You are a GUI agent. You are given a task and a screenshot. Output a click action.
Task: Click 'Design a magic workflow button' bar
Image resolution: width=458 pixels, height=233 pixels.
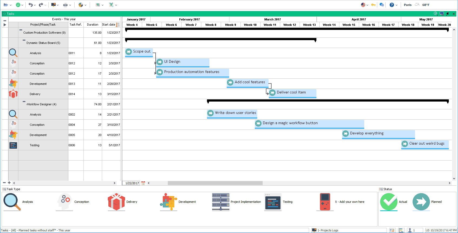coord(309,124)
